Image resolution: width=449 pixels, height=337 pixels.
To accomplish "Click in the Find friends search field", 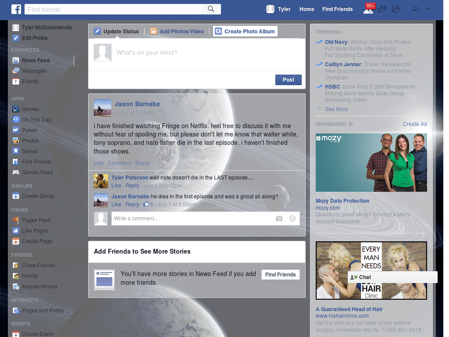I will point(113,10).
